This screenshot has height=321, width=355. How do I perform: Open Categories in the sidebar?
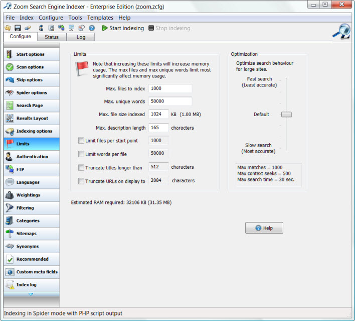pyautogui.click(x=32, y=221)
